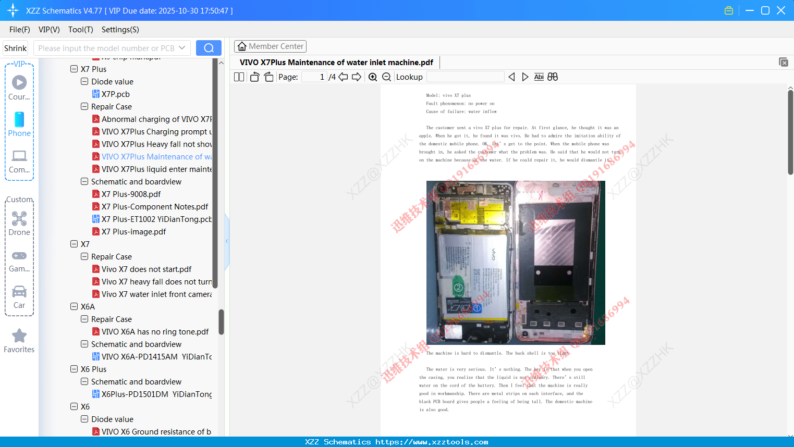Collapse Repair Case under X7 Plus
The image size is (794, 447).
pyautogui.click(x=84, y=106)
